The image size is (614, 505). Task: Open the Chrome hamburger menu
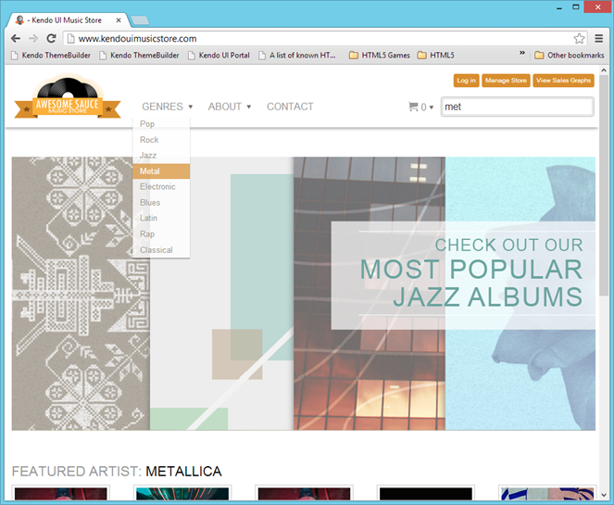tap(599, 38)
